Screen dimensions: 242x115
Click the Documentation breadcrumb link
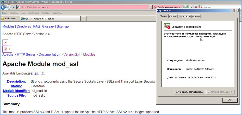point(49,55)
